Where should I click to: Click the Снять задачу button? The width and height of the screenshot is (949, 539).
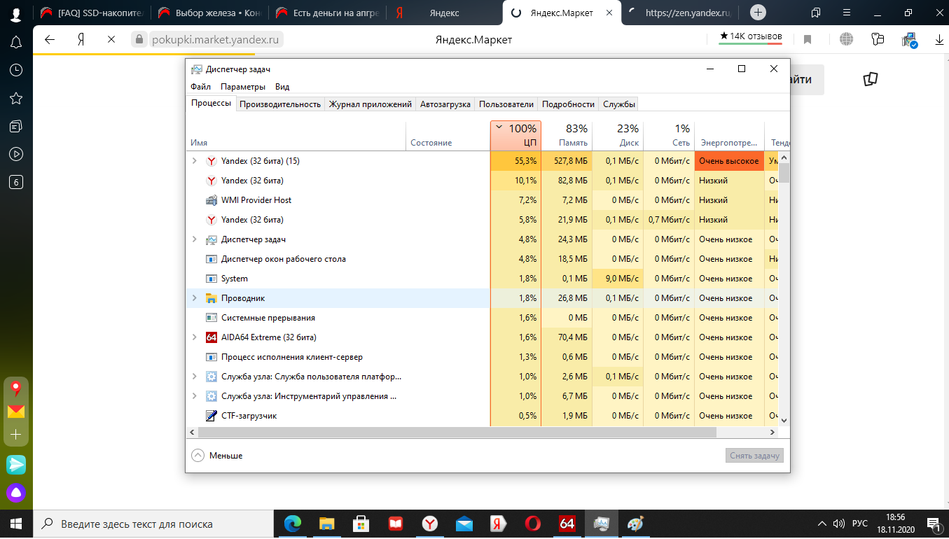point(754,456)
